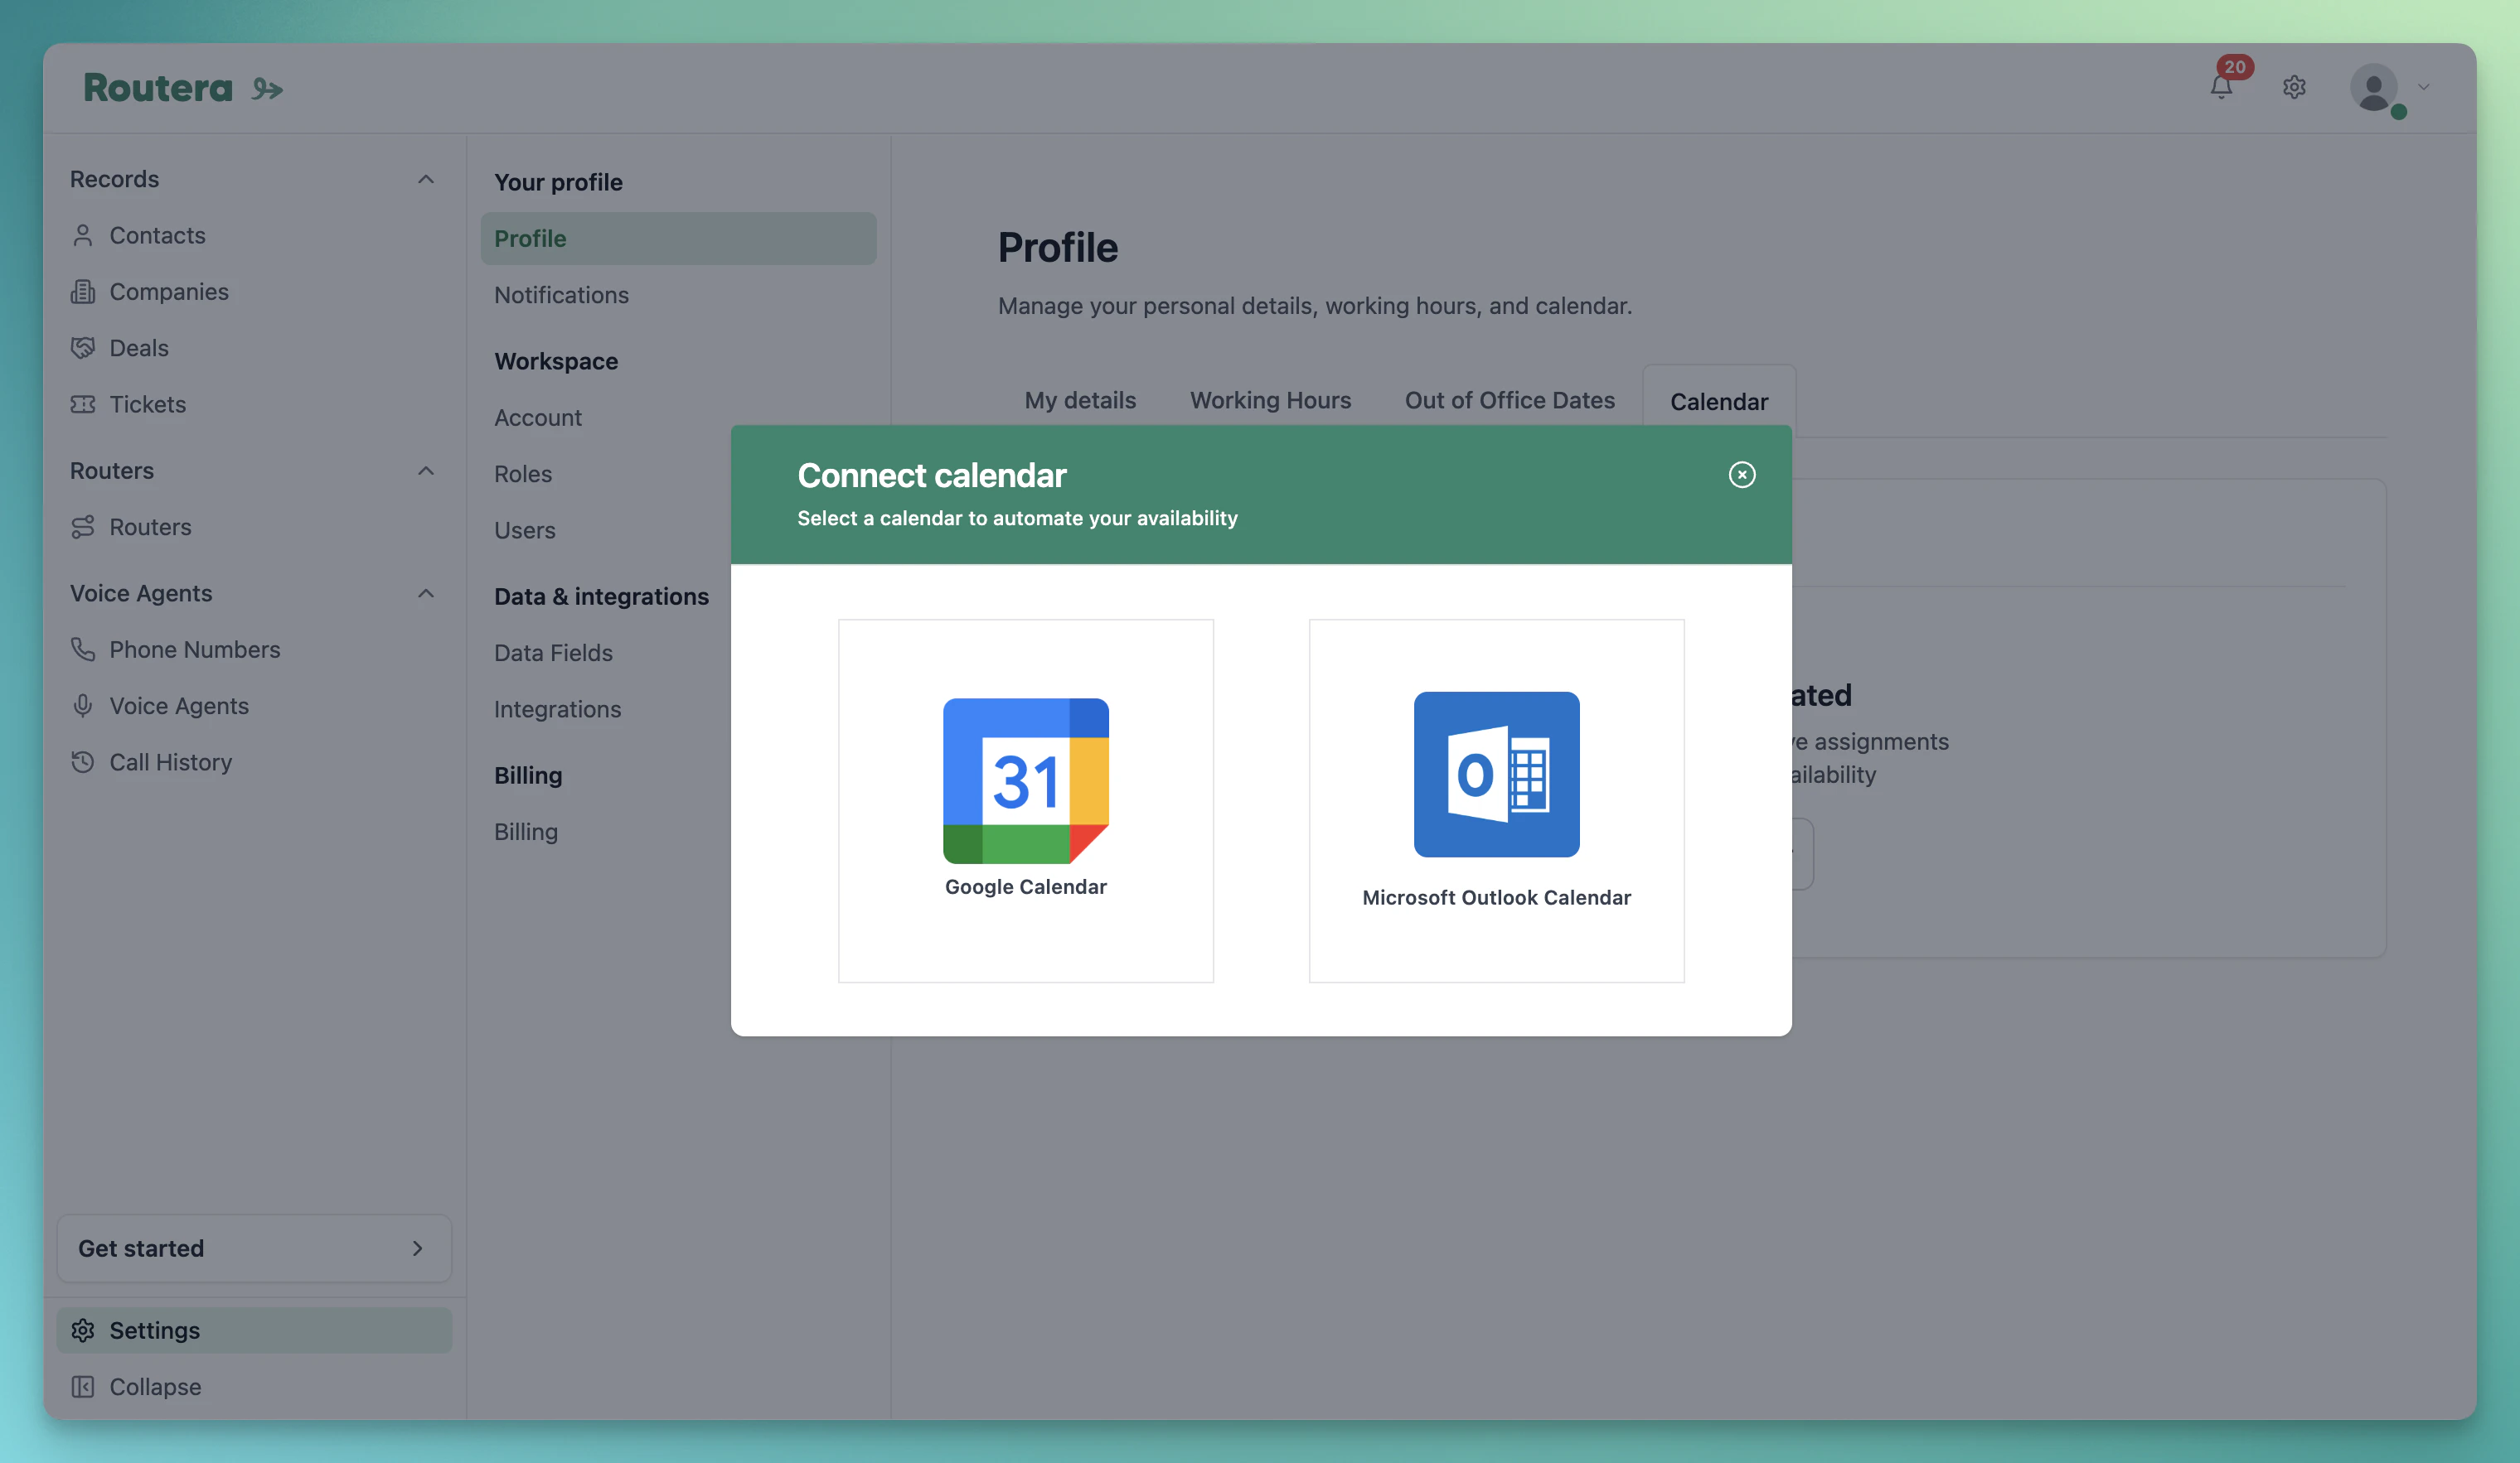Close the Connect calendar dialog
This screenshot has width=2520, height=1463.
(1742, 475)
